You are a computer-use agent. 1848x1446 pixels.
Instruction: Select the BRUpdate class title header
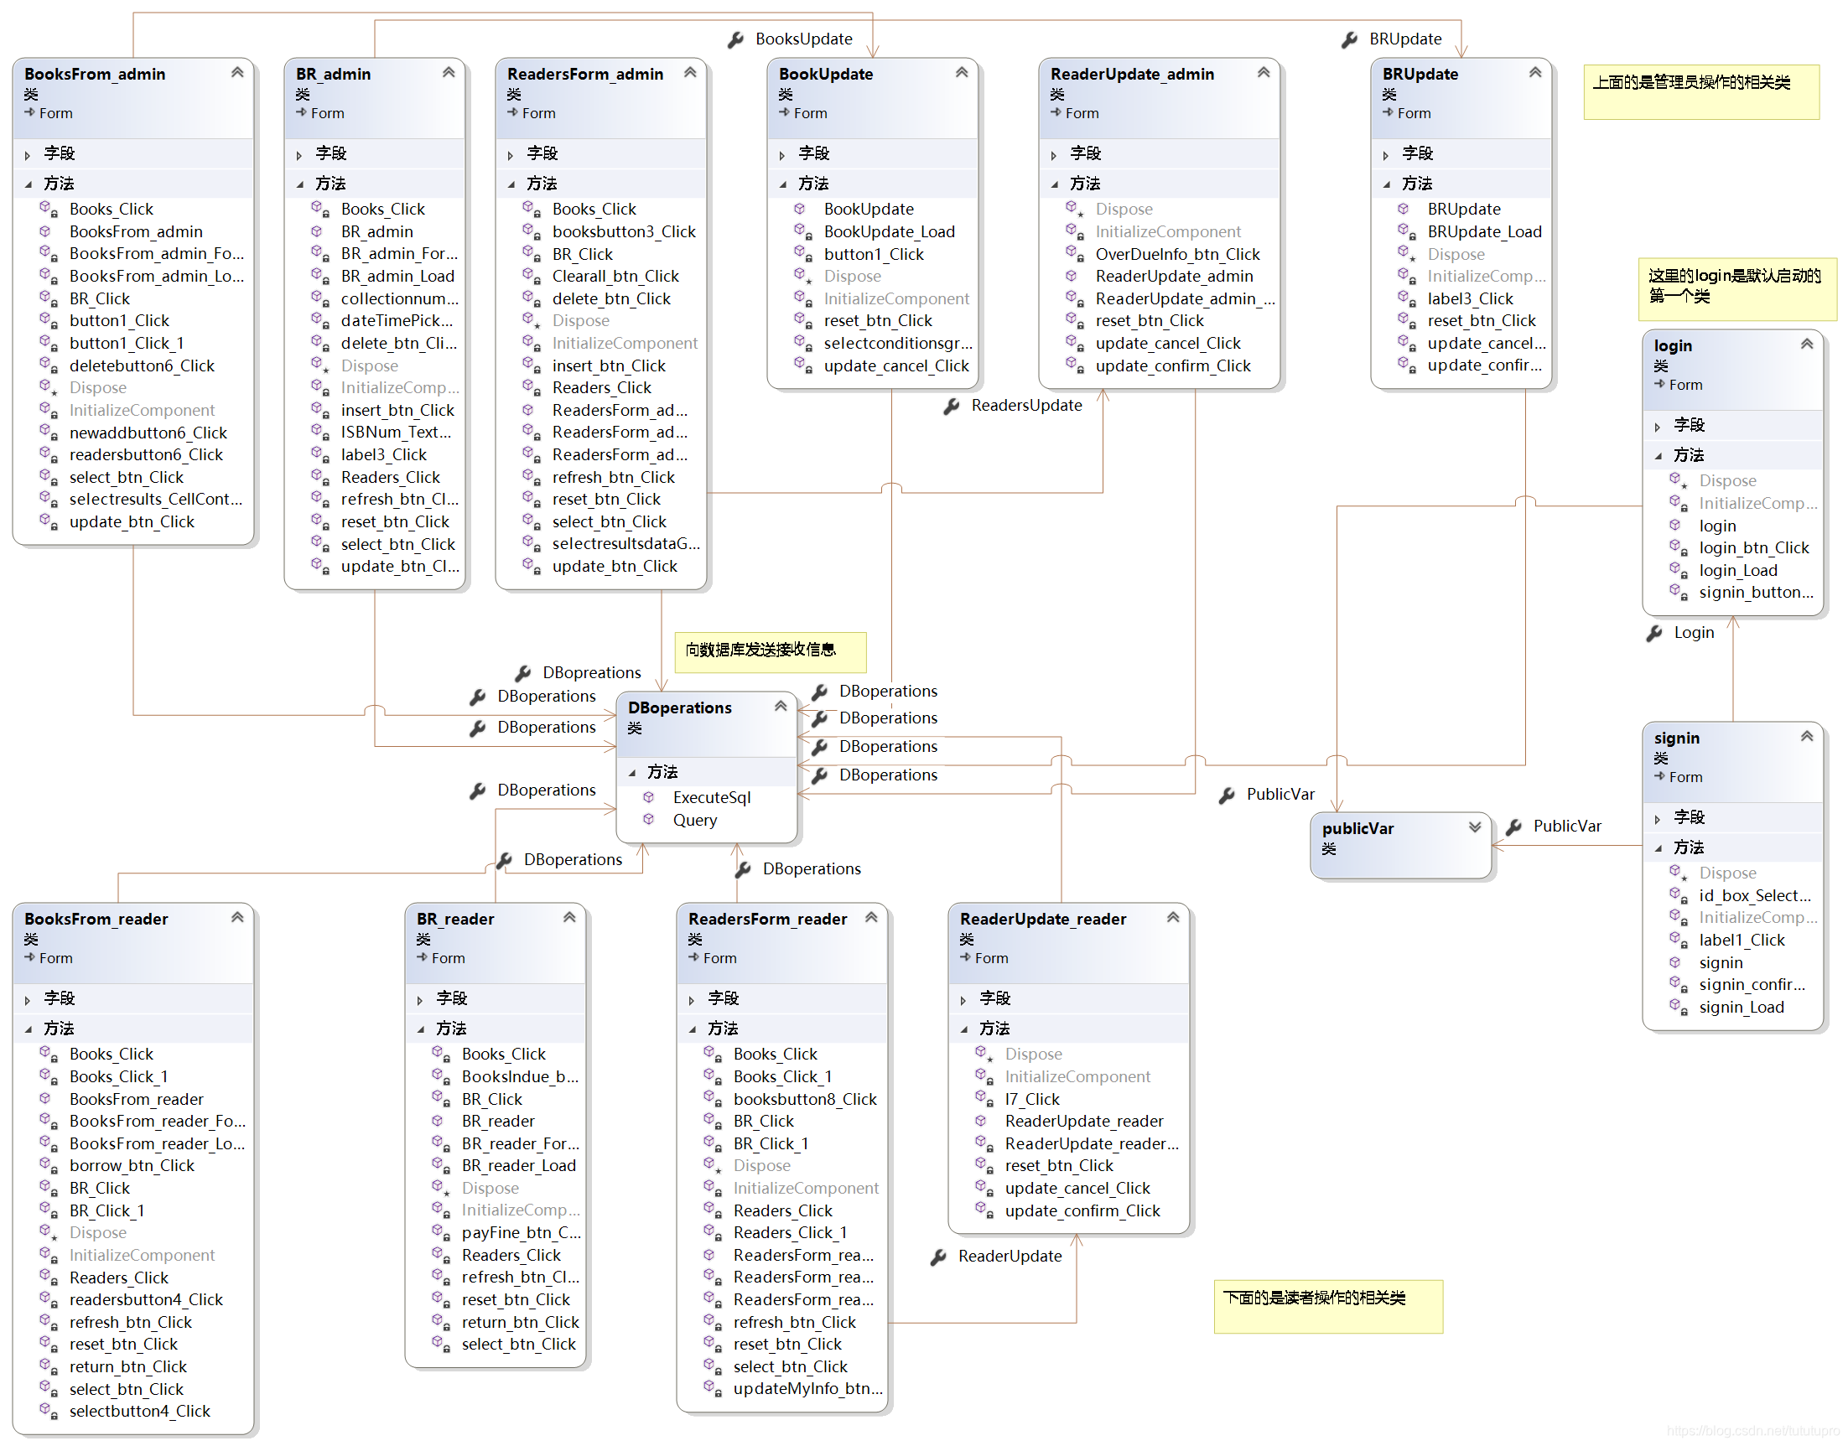click(1420, 75)
